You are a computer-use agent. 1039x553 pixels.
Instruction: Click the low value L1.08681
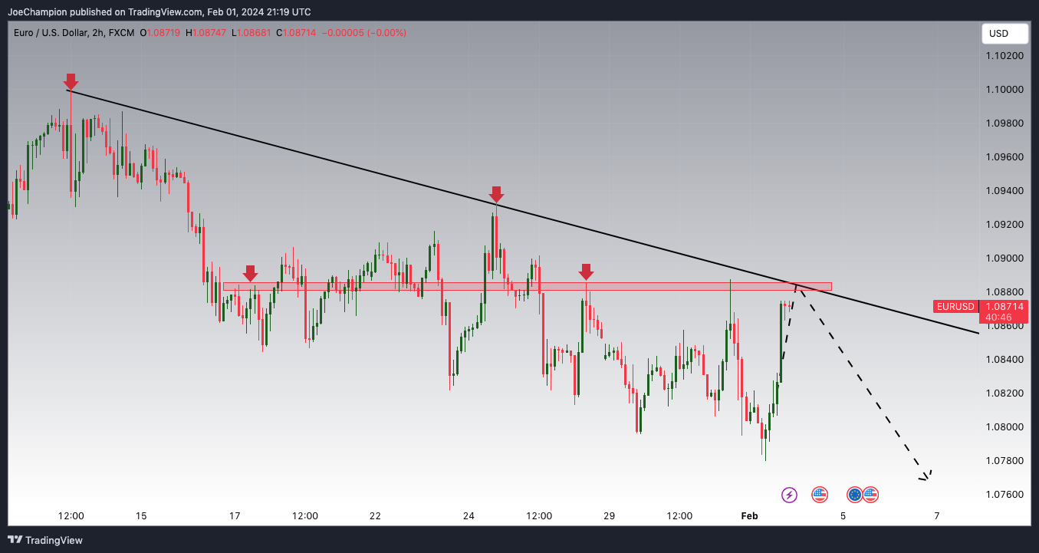point(251,33)
